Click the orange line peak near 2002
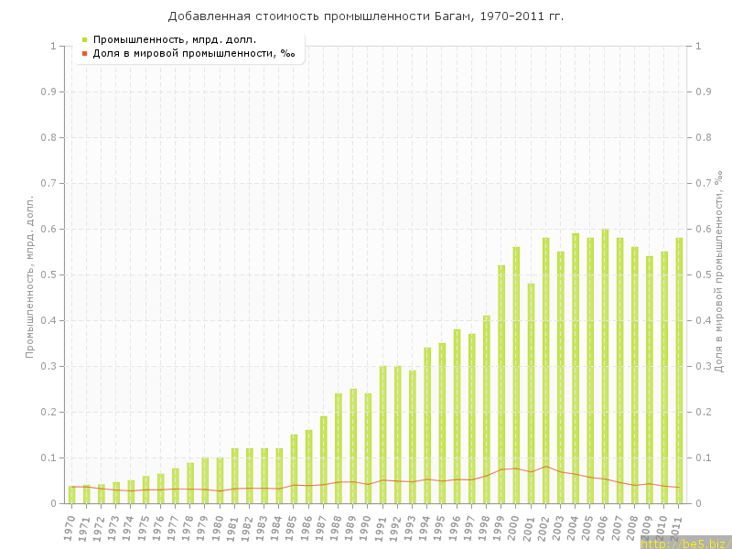This screenshot has height=549, width=732. point(545,466)
